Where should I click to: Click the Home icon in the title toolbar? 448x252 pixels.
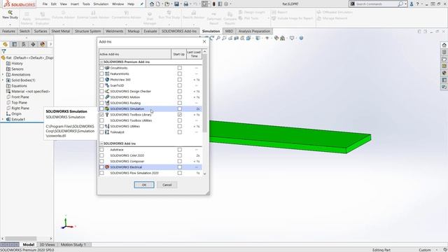click(152, 4)
